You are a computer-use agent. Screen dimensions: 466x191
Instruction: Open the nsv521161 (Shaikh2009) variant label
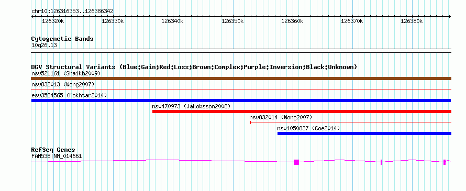tap(66, 73)
